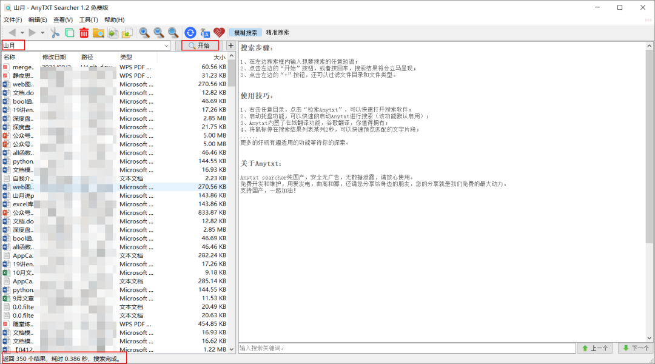The image size is (655, 364).
Task: Open the 文件(F) menu
Action: click(x=13, y=19)
